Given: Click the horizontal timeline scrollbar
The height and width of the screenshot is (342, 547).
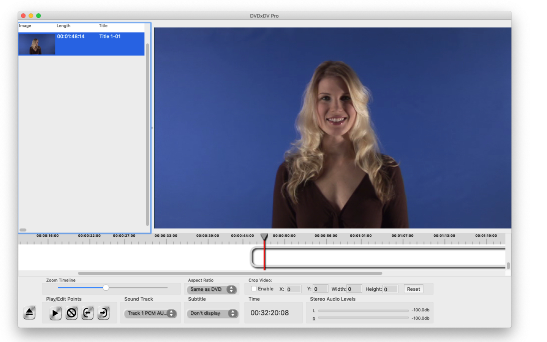Looking at the screenshot, I should click(230, 273).
